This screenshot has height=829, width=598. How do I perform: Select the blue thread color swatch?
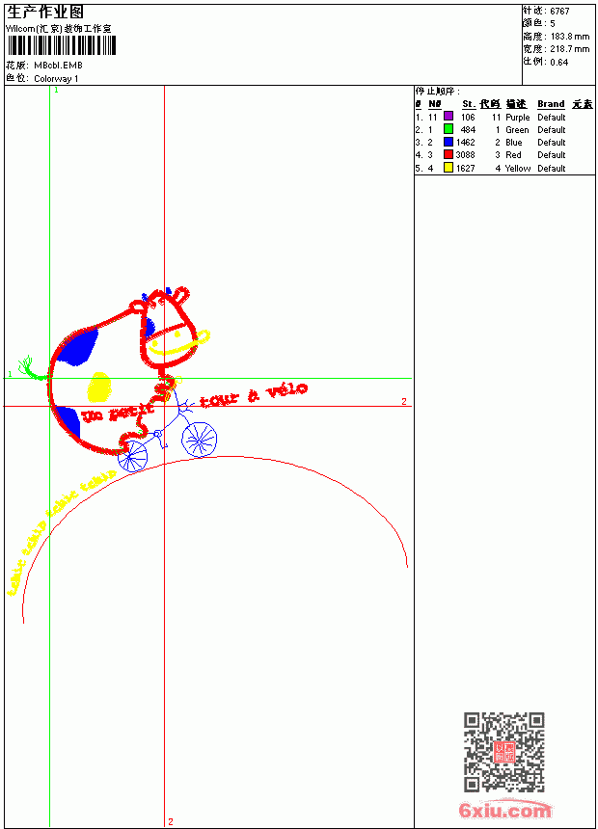pyautogui.click(x=448, y=142)
